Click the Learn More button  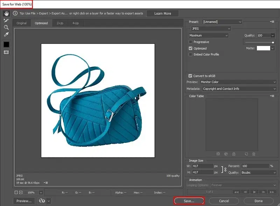(x=162, y=13)
